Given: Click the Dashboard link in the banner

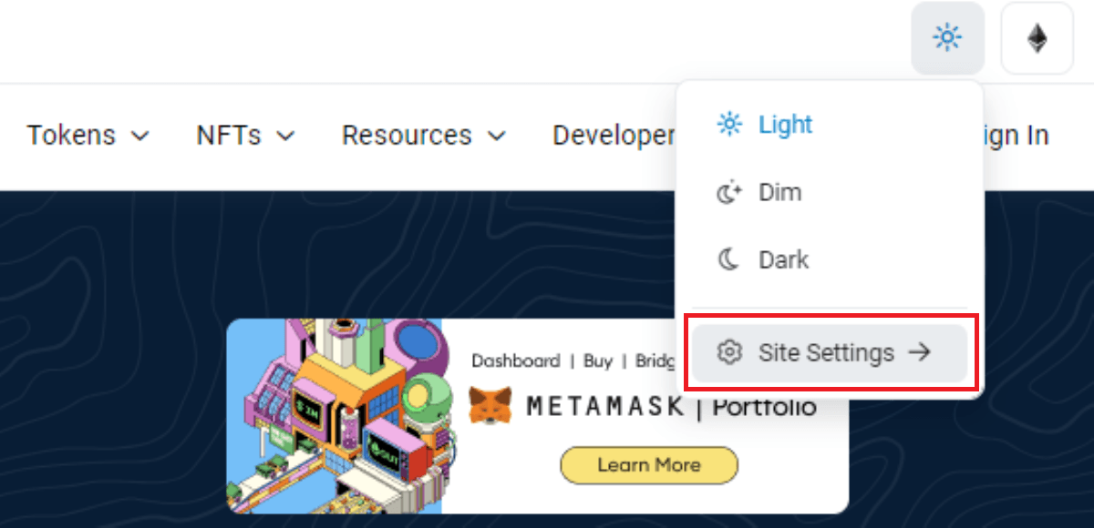Looking at the screenshot, I should coord(515,361).
